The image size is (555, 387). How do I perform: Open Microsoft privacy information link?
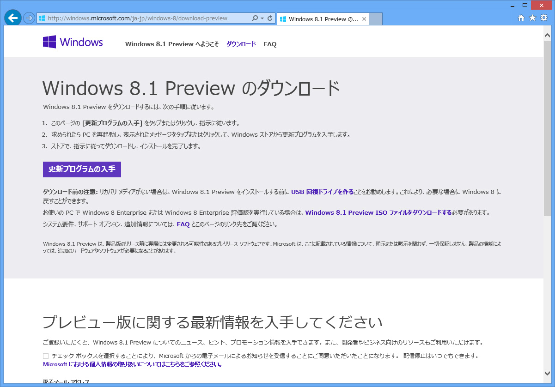[x=133, y=364]
